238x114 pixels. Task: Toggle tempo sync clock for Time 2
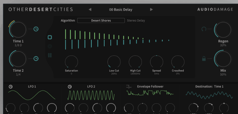[x=36, y=58]
